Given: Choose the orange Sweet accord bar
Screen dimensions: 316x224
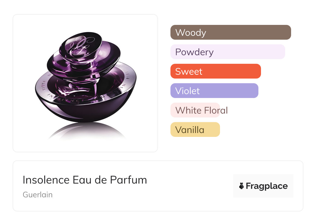Looking at the screenshot, I should tap(215, 71).
